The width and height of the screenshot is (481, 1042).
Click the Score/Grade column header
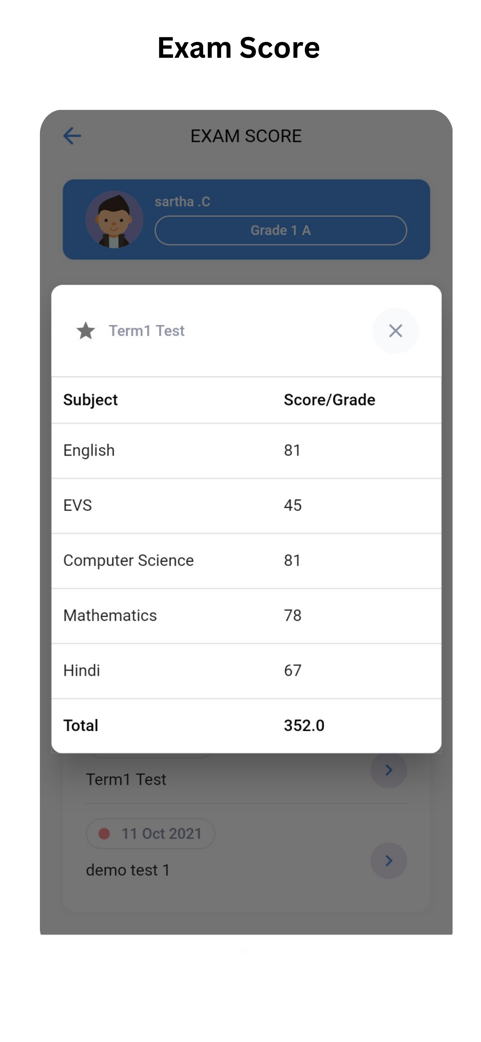(330, 400)
